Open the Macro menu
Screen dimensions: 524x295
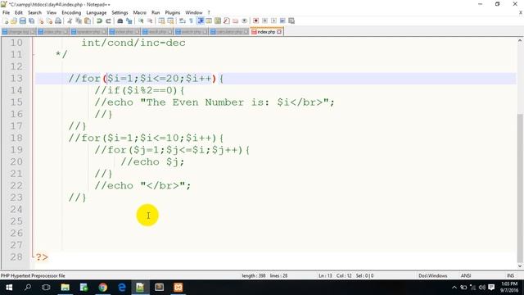coord(140,12)
